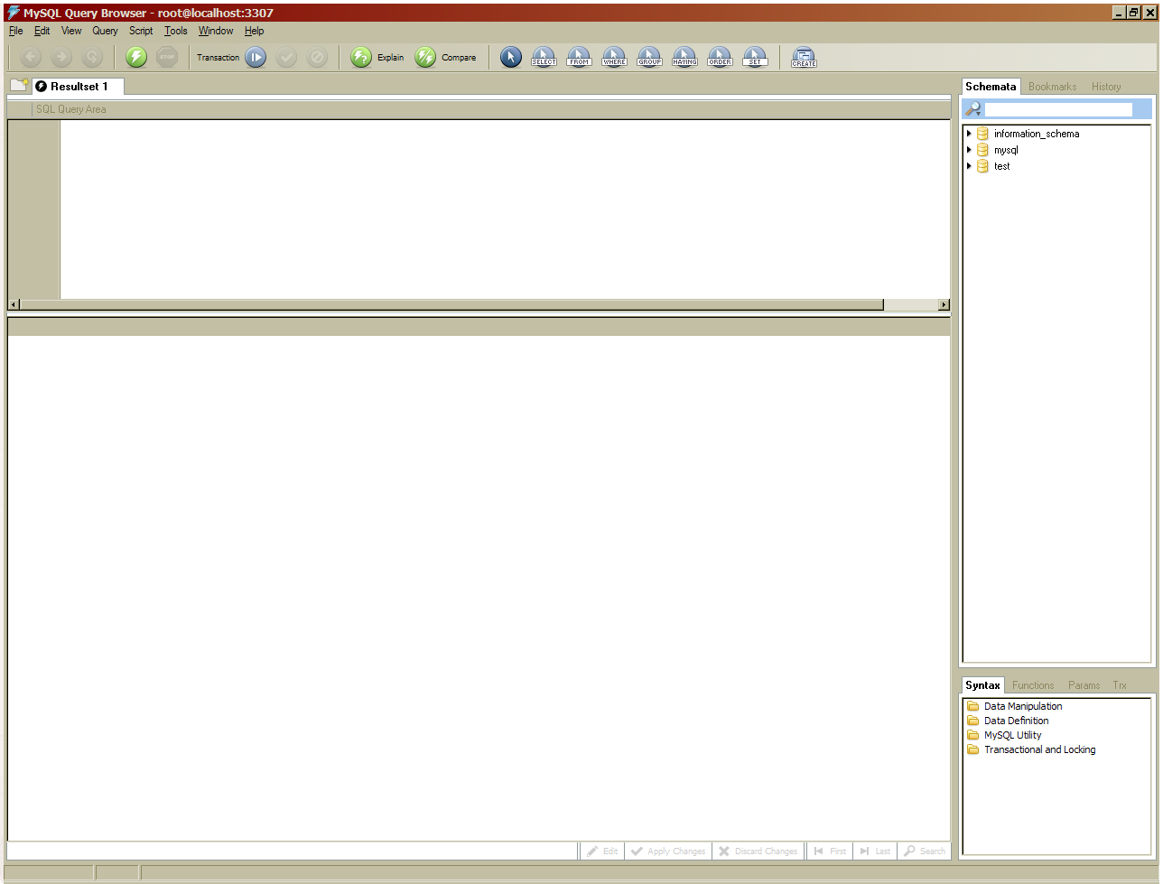The height and width of the screenshot is (884, 1163).
Task: Switch to the Bookmarks tab
Action: point(1053,87)
